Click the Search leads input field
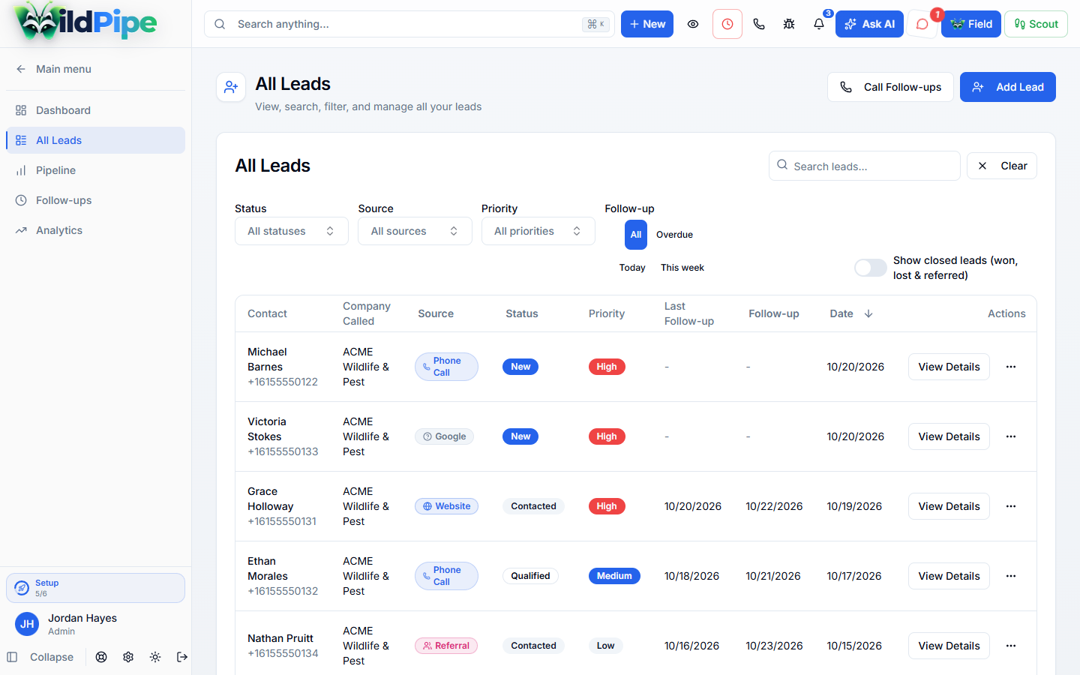This screenshot has height=675, width=1080. (865, 166)
